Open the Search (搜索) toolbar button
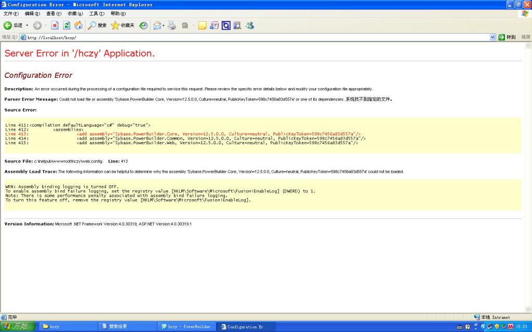Viewport: 532px width, 332px height. (x=97, y=25)
